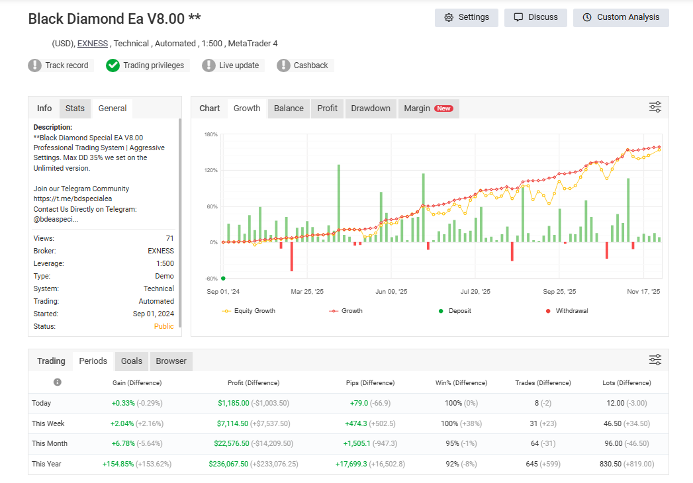
Task: Toggle Equity Growth series in legend
Action: [x=250, y=311]
